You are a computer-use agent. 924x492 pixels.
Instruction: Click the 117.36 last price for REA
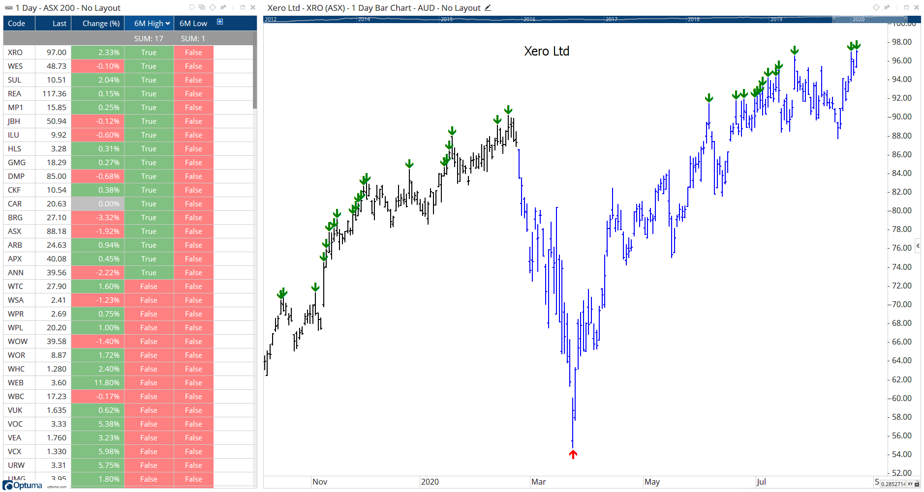tap(54, 93)
